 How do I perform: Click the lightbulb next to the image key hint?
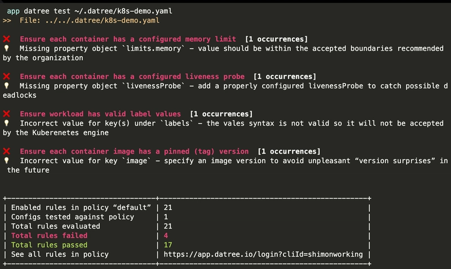click(x=7, y=161)
